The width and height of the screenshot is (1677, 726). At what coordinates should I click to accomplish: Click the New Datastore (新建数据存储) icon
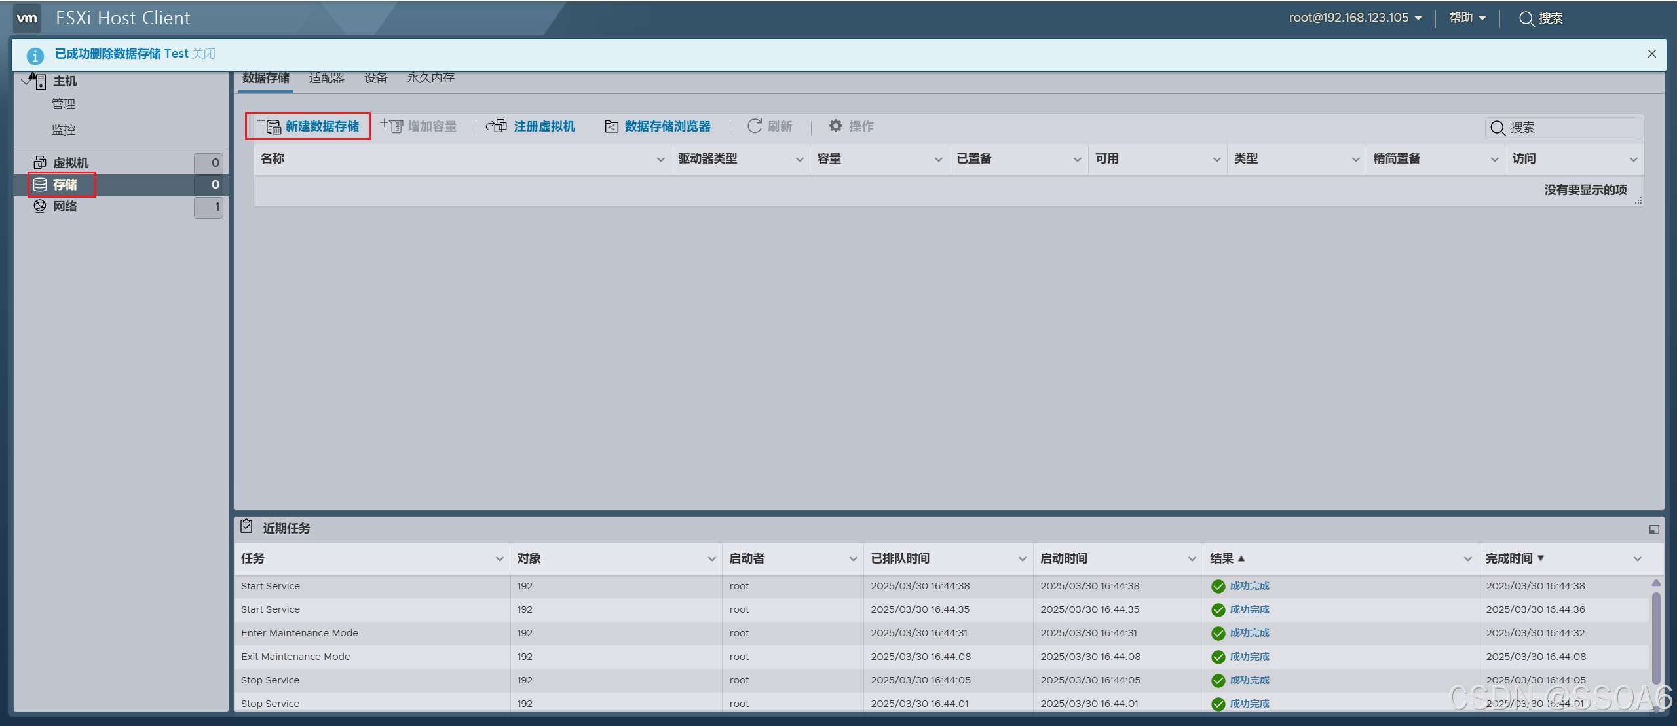coord(269,126)
